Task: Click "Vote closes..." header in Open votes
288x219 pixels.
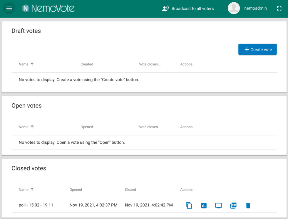Action: (x=150, y=127)
